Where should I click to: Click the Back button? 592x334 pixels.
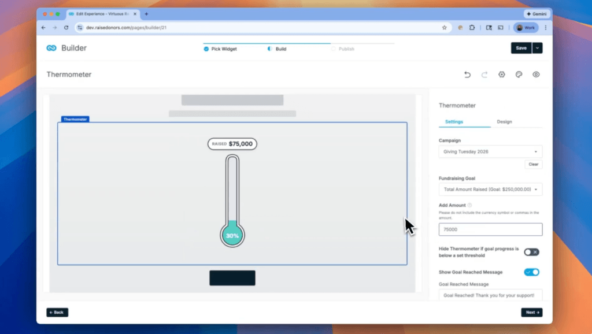point(57,313)
